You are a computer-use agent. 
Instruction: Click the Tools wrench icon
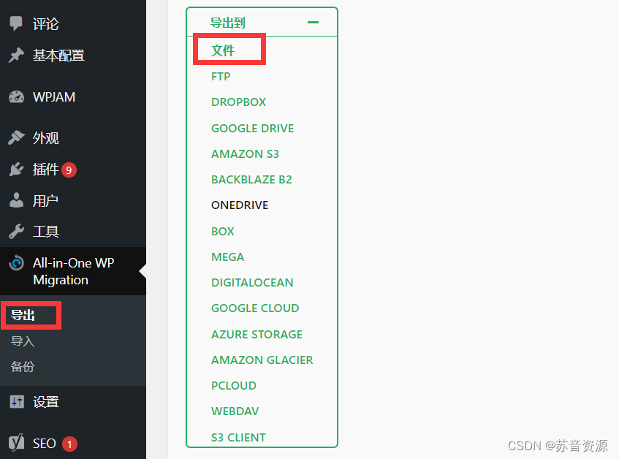(16, 232)
